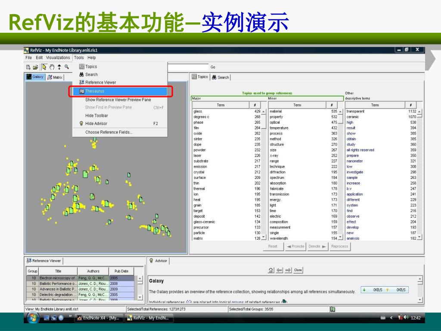The image size is (441, 331).
Task: Click the Pub Date column header
Action: click(121, 271)
